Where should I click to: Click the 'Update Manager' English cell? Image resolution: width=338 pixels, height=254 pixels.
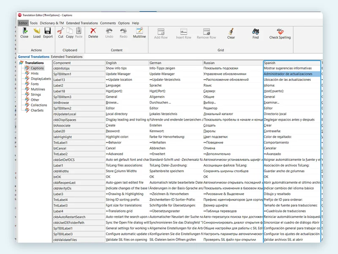point(127,74)
